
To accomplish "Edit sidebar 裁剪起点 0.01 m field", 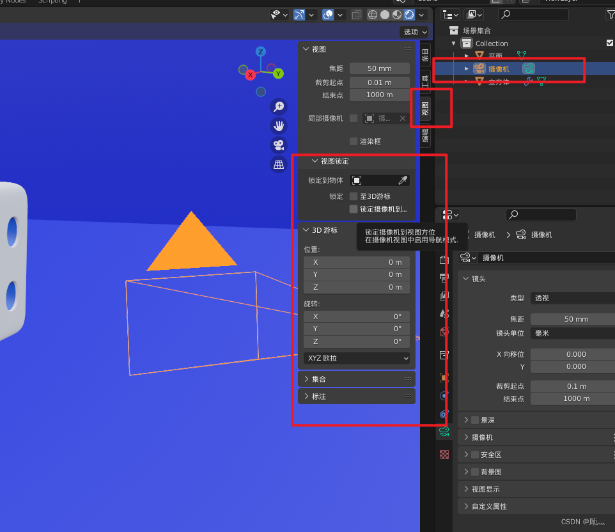I will [379, 82].
